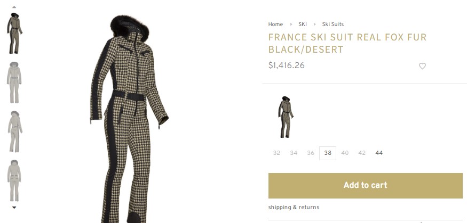This screenshot has height=223, width=467.
Task: Show previous thumbnails with up arrow
Action: pos(14,7)
